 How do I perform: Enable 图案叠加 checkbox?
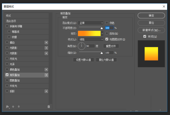click(7, 80)
